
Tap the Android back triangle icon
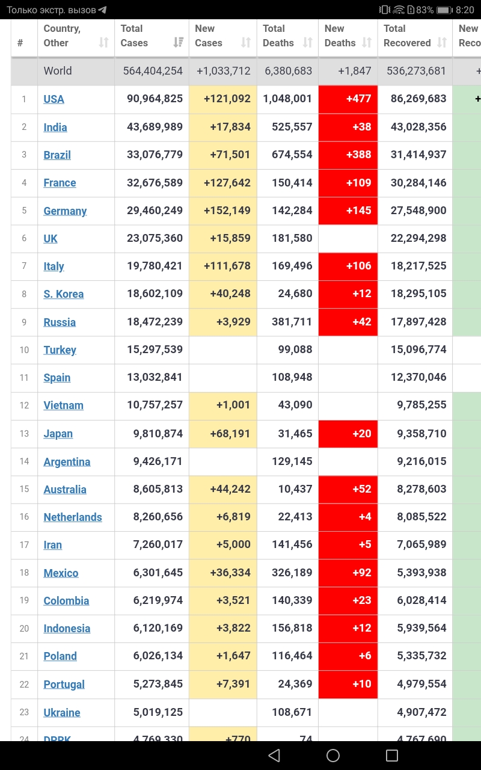pyautogui.click(x=274, y=756)
